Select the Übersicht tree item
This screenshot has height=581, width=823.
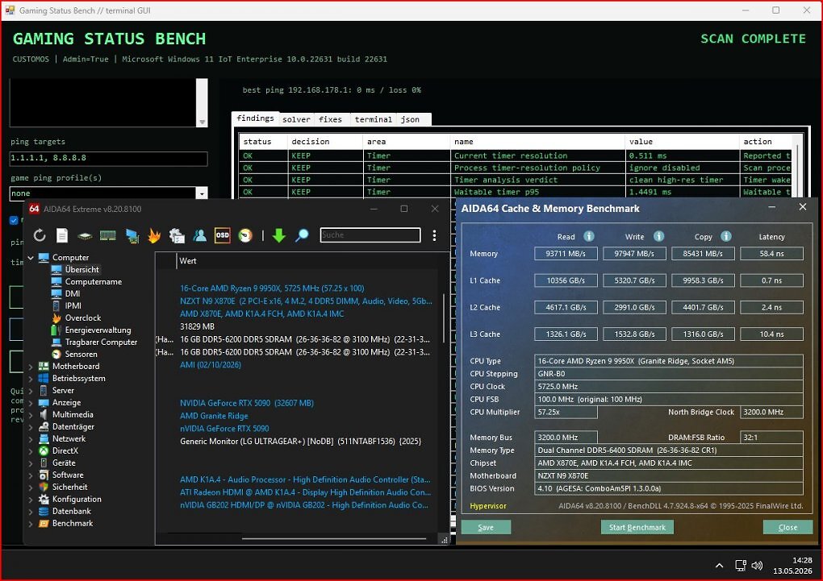(x=81, y=269)
